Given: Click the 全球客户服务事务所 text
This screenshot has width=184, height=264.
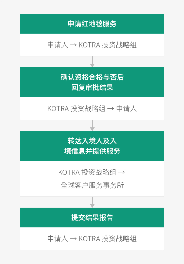Looking at the screenshot, I should pos(92,185).
